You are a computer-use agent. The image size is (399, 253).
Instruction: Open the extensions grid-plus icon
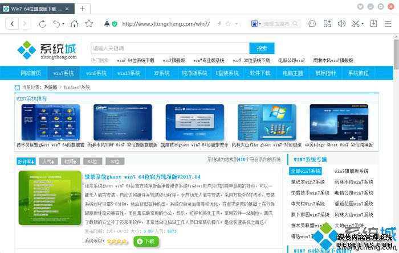coord(327,24)
